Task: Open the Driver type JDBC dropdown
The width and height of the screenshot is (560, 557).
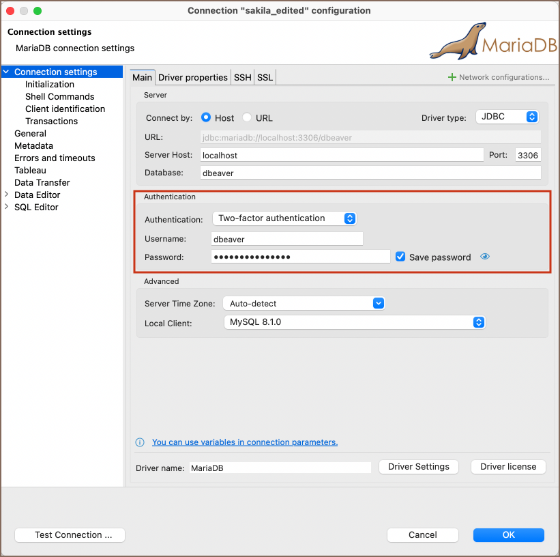Action: tap(507, 117)
